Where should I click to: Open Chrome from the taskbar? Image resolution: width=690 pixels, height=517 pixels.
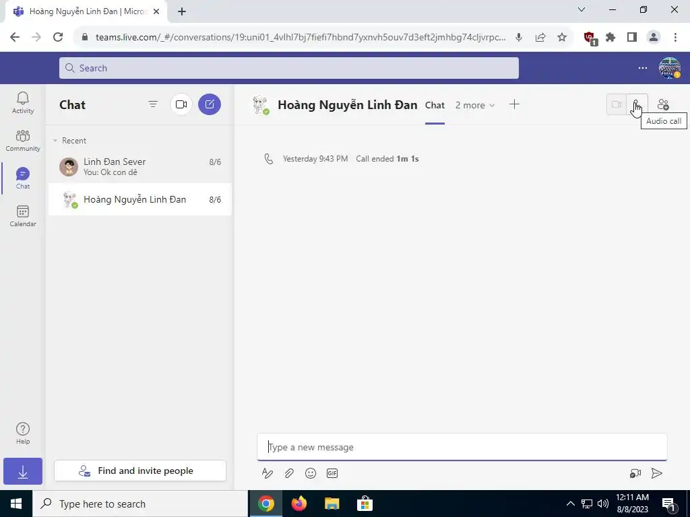(265, 504)
